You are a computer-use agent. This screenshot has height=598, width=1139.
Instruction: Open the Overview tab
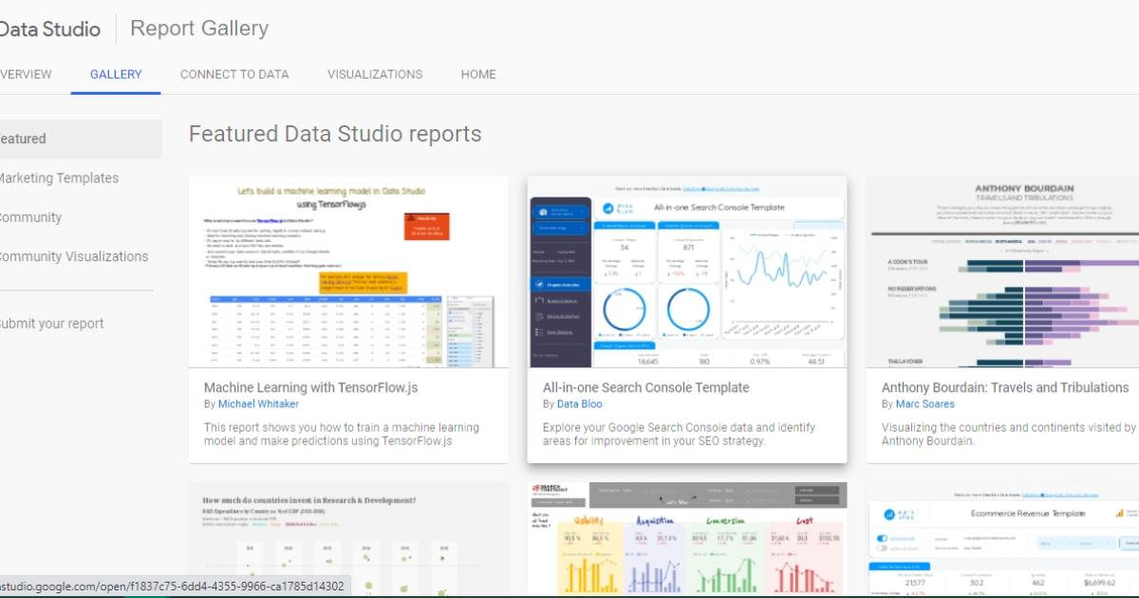(x=26, y=74)
